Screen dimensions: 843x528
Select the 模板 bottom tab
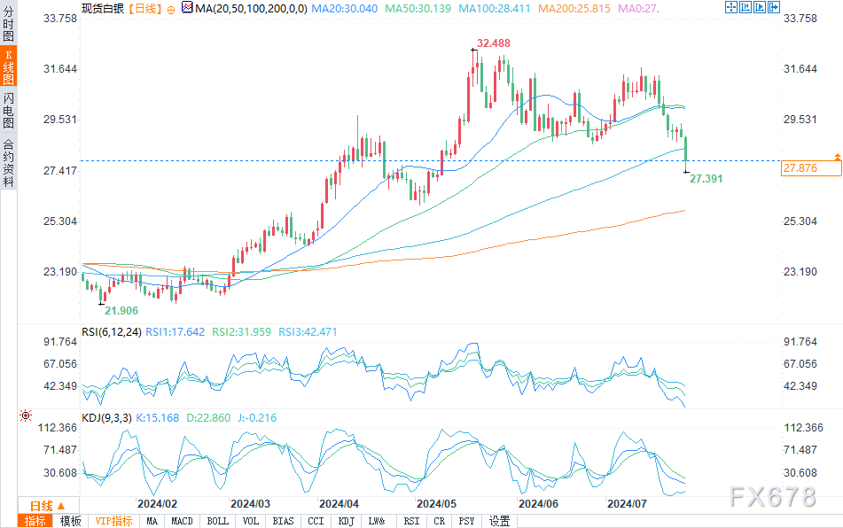point(70,521)
